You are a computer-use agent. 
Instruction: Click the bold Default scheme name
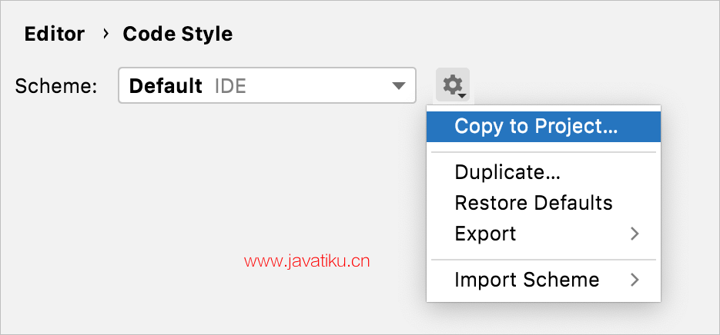coord(166,86)
